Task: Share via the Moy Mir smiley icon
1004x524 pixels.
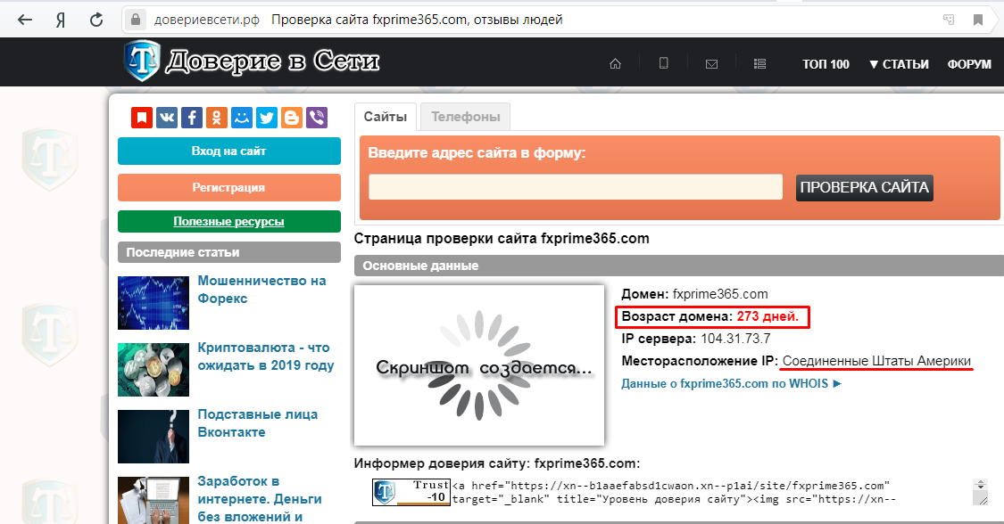Action: click(x=241, y=118)
